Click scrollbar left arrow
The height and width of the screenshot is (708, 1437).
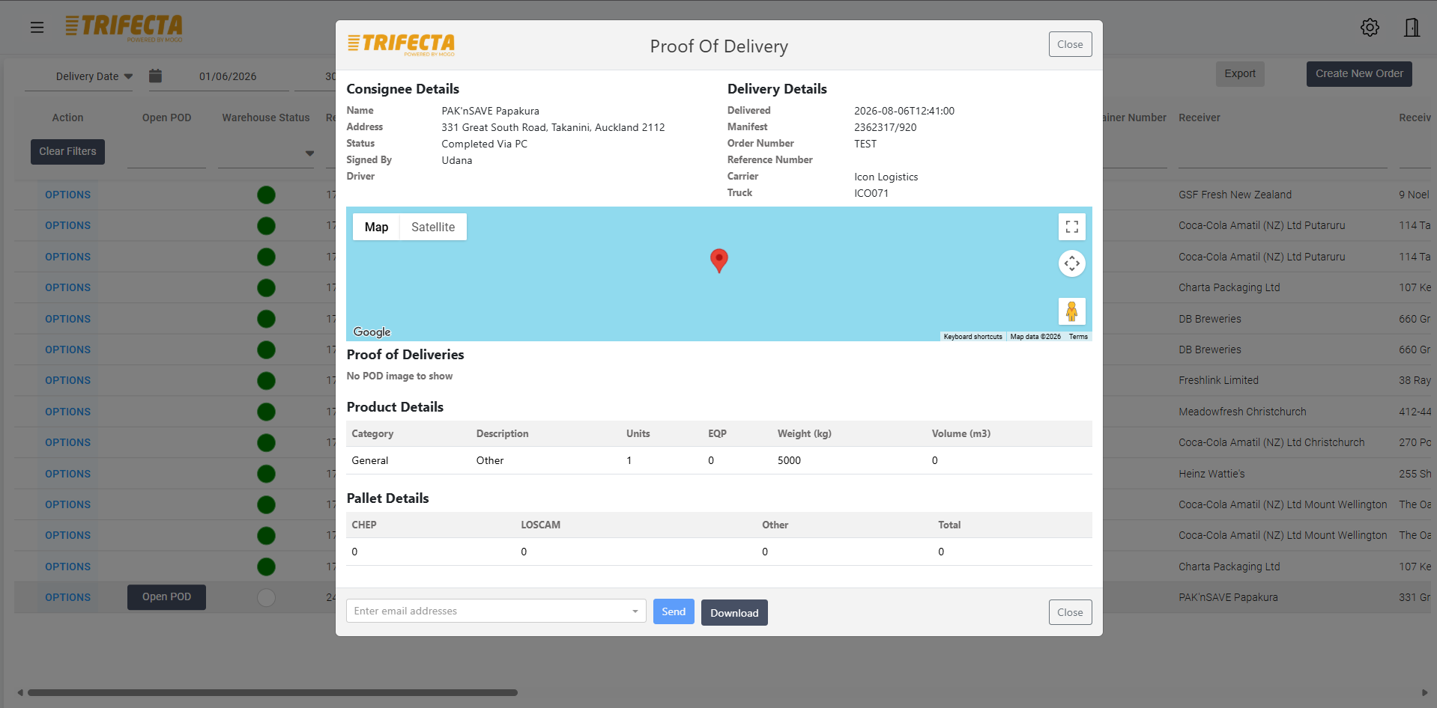point(20,692)
